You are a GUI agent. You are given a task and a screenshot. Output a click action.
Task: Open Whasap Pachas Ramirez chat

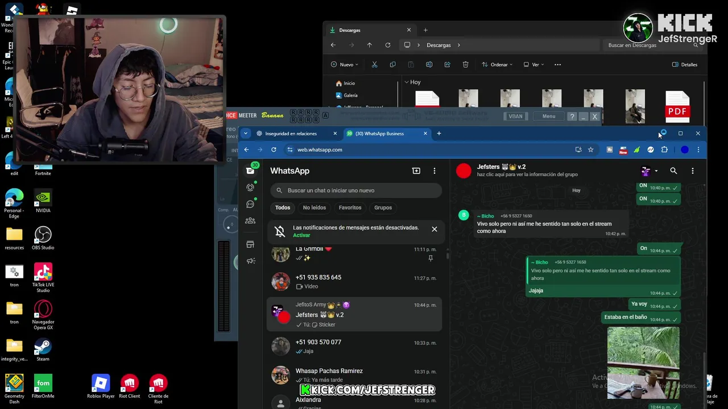coord(354,375)
